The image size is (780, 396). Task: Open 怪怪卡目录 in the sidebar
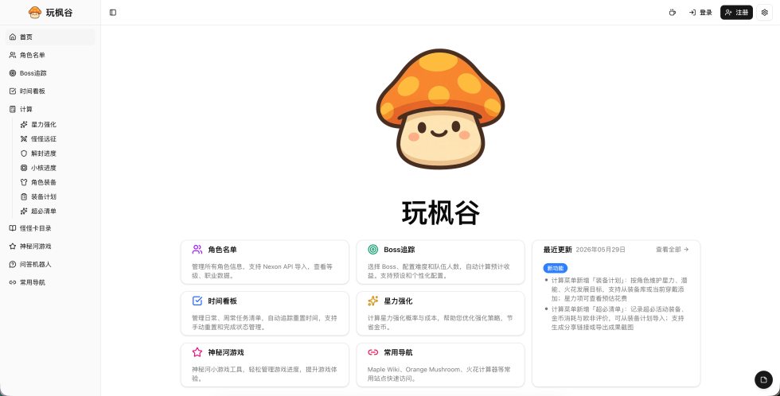tap(49, 228)
